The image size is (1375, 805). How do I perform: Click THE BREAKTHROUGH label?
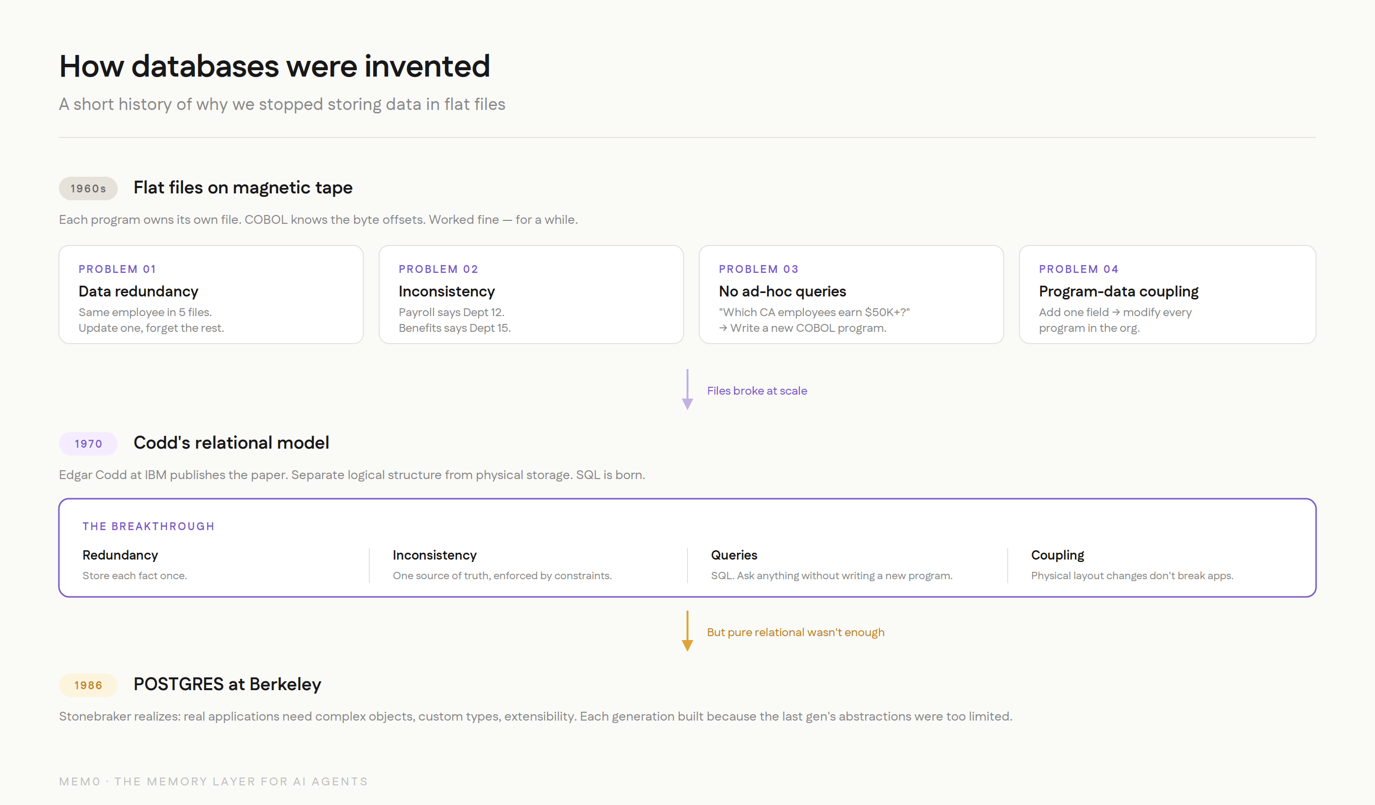pyautogui.click(x=148, y=526)
